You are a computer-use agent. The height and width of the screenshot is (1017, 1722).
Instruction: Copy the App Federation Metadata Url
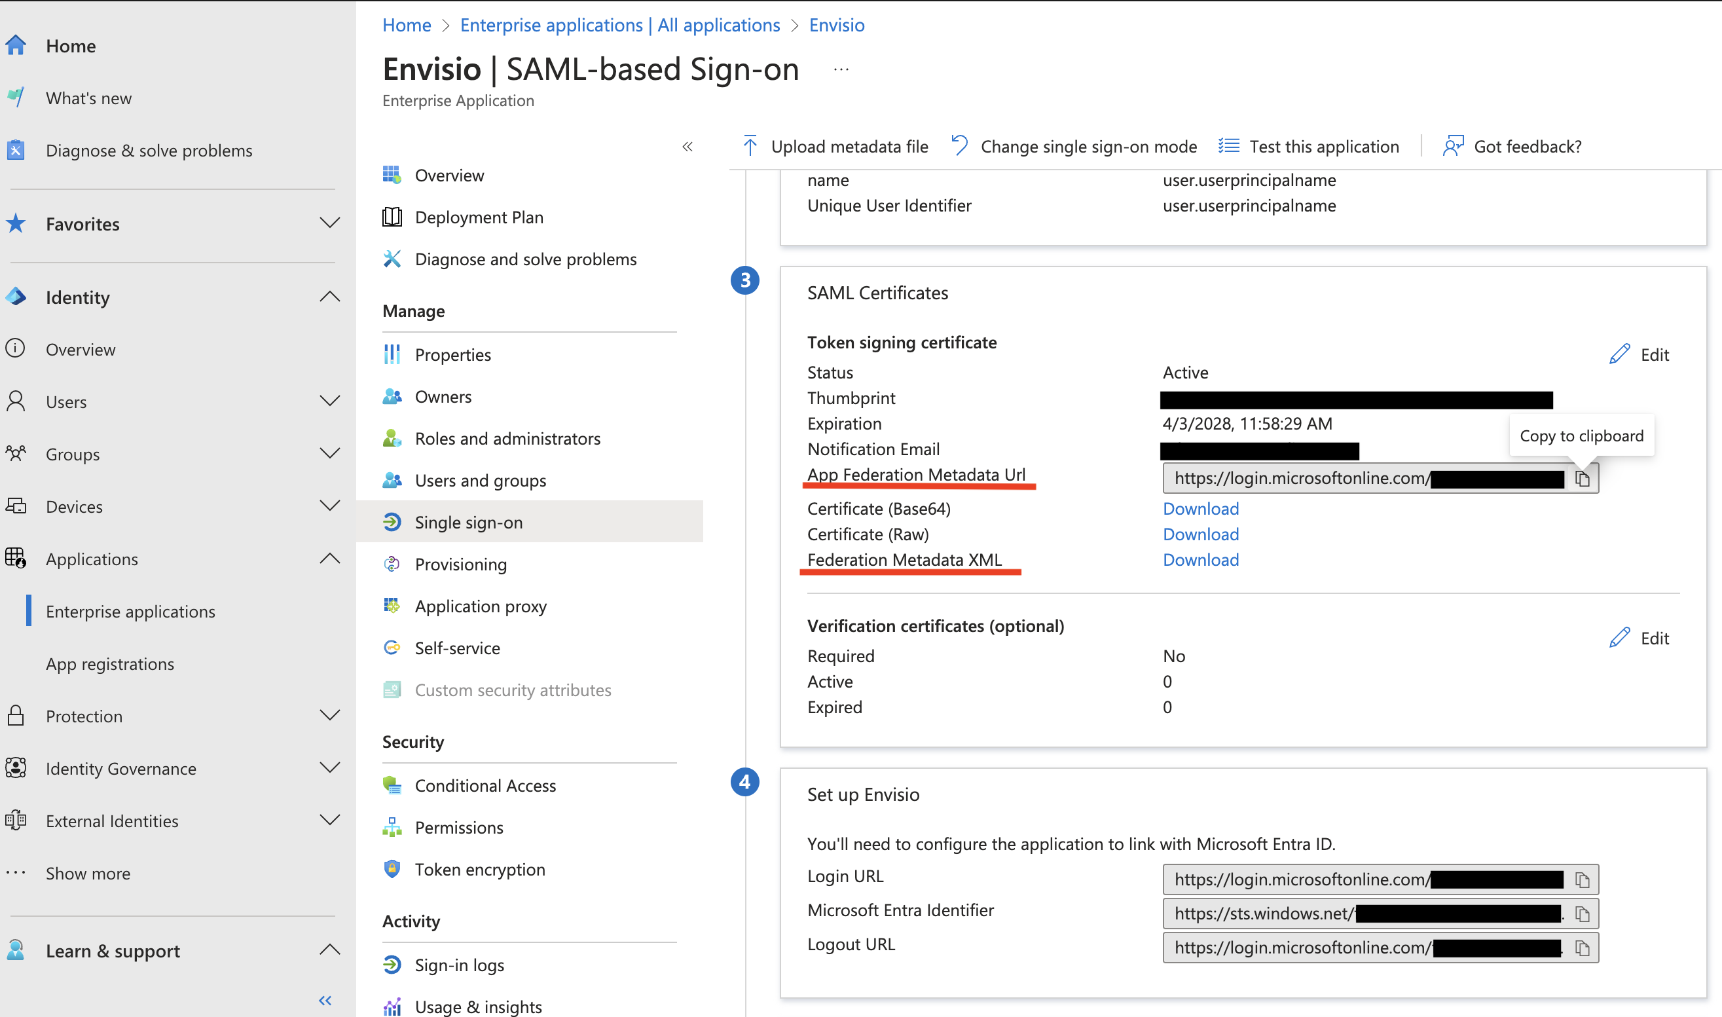(x=1581, y=478)
